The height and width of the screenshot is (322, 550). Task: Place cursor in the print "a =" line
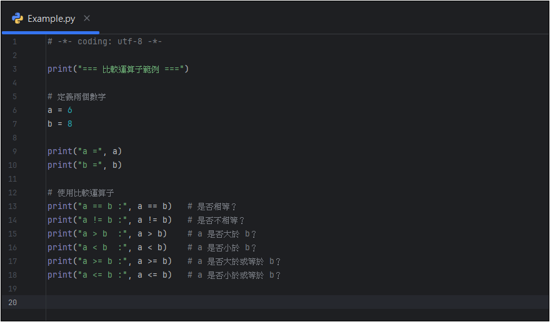pyautogui.click(x=84, y=152)
